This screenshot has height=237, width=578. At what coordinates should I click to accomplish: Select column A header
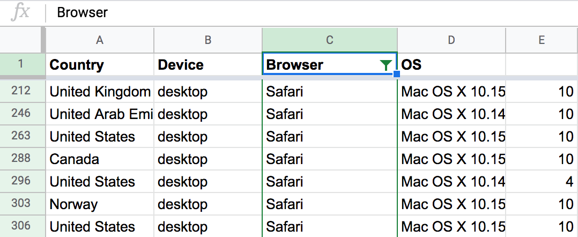point(100,39)
